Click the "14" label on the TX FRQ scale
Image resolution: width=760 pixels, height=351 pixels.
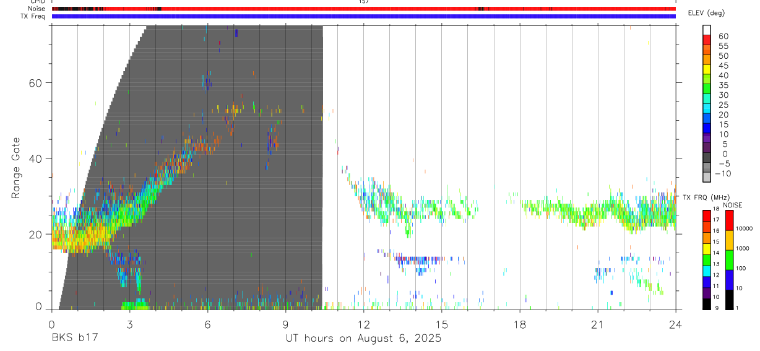[716, 253]
